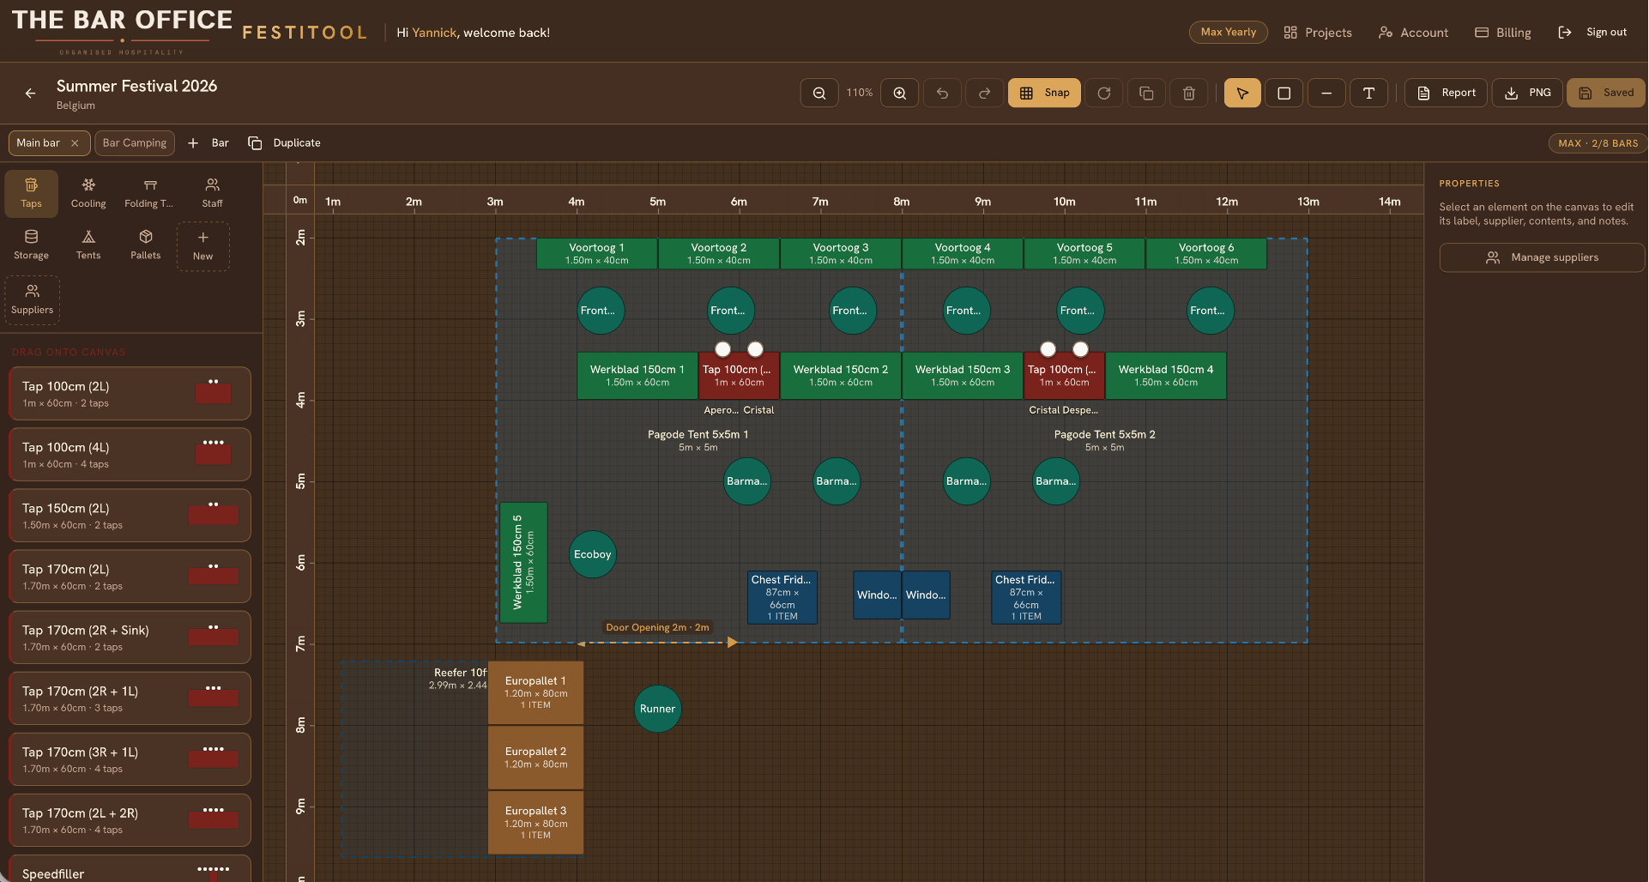Select Tap 170cm (3R + 1L) item
Screen dimensions: 1649x882
pyautogui.click(x=130, y=759)
